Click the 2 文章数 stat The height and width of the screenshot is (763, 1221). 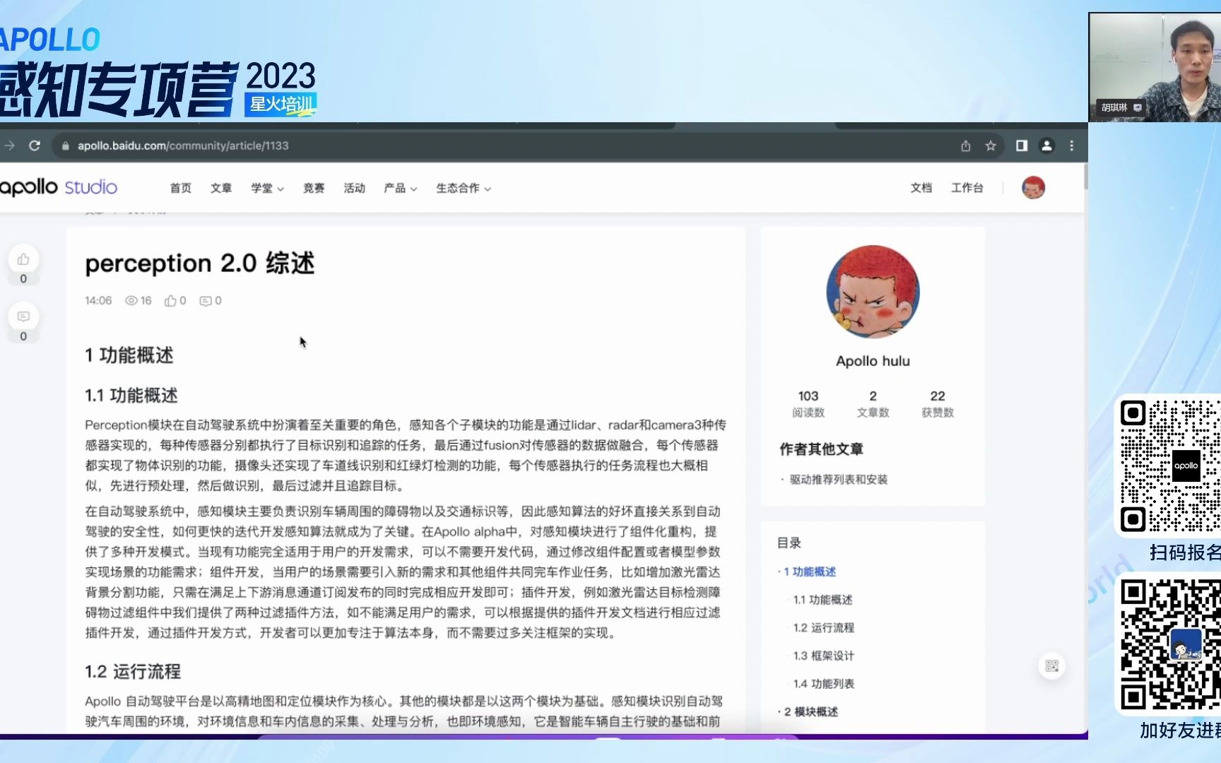pyautogui.click(x=873, y=403)
